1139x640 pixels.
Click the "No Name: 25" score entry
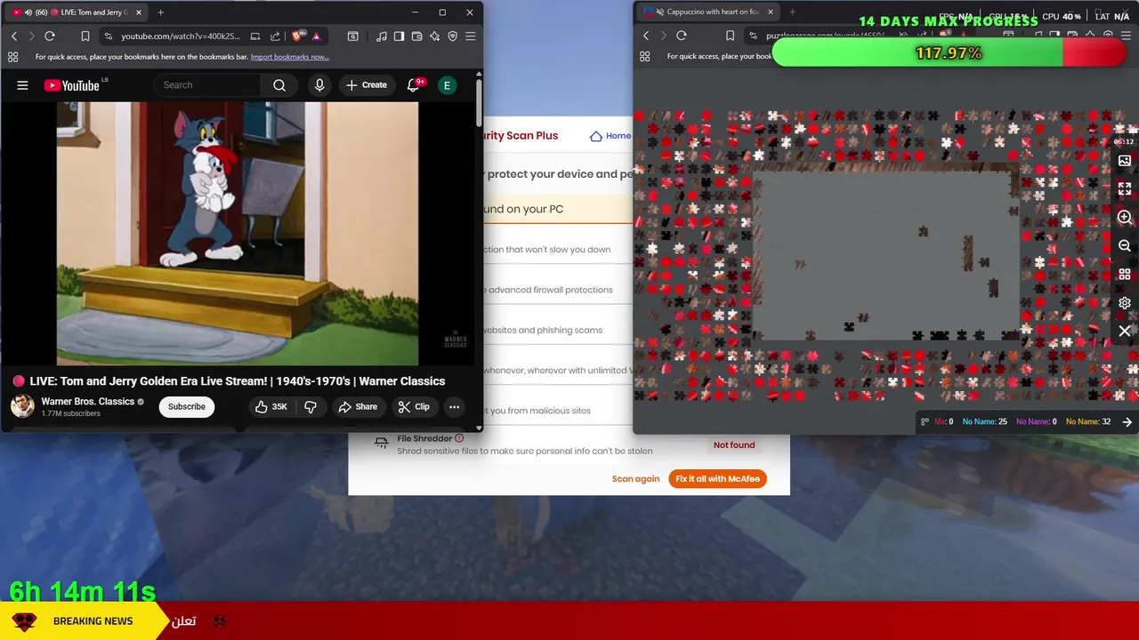(x=984, y=422)
